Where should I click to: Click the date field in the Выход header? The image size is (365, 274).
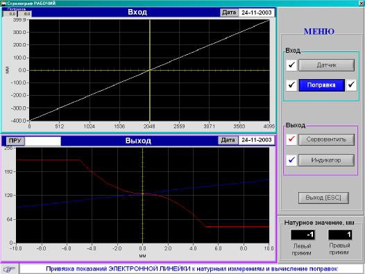256,140
